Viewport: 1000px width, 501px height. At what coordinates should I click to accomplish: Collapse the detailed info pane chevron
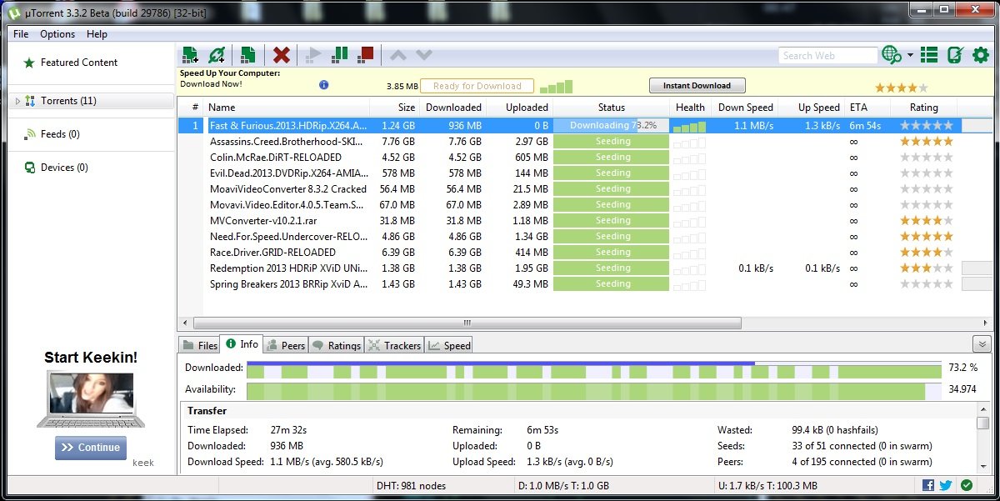coord(982,344)
